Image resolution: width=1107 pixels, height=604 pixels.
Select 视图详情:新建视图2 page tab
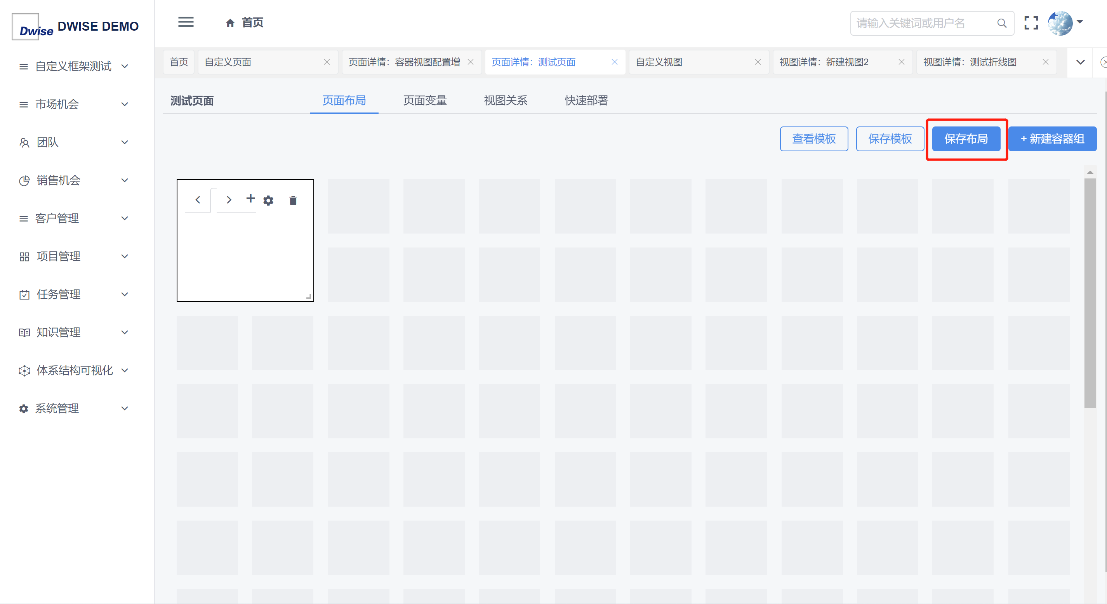pyautogui.click(x=842, y=62)
